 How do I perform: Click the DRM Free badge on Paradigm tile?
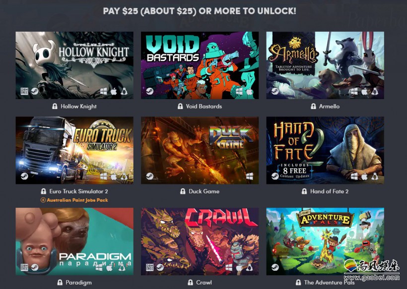coord(24,268)
